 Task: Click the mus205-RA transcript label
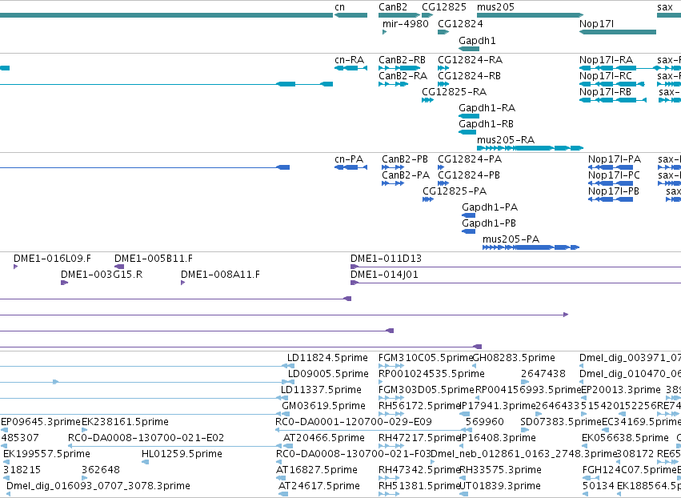pos(506,140)
